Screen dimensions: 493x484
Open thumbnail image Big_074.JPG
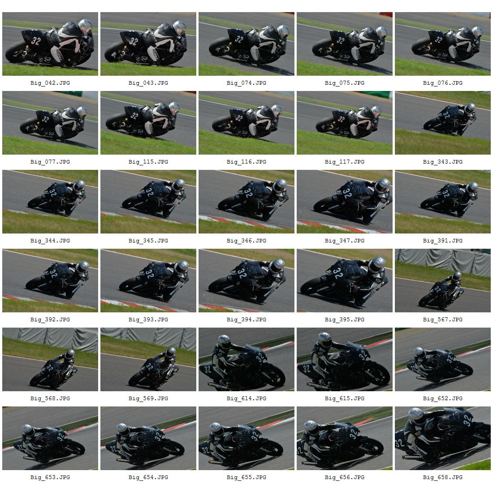(246, 44)
